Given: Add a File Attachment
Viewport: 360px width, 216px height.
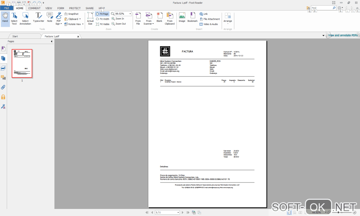Looking at the screenshot, I should (210, 19).
